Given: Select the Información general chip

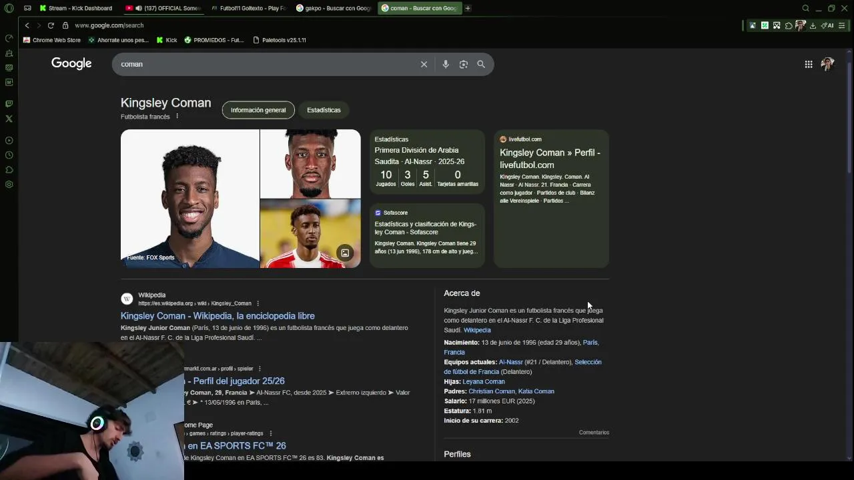Looking at the screenshot, I should coord(258,110).
